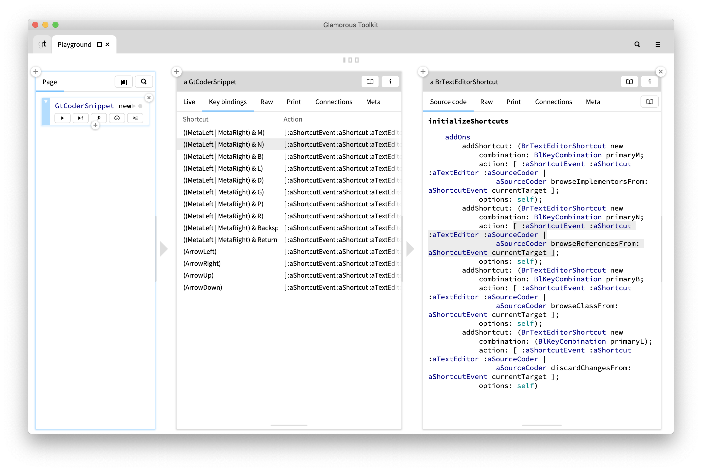The image size is (702, 471).
Task: Switch to the Live tab
Action: [189, 102]
